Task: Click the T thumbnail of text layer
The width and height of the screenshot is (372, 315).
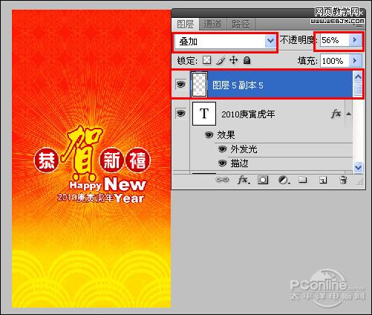Action: click(204, 114)
